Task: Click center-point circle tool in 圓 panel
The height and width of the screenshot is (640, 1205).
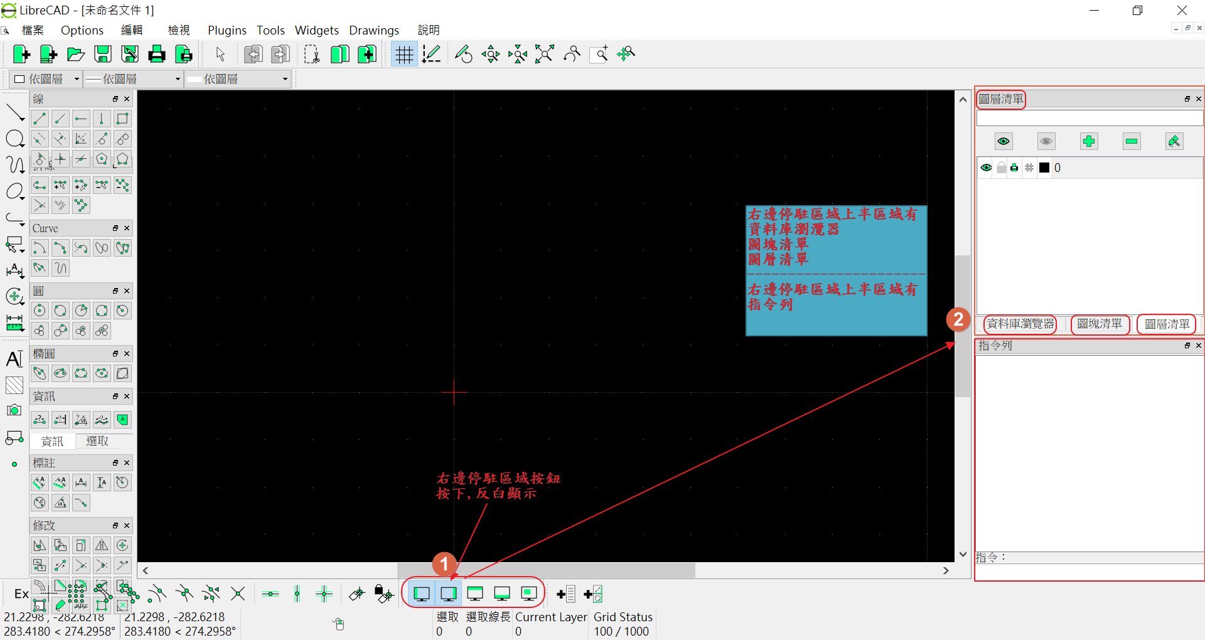Action: tap(40, 311)
